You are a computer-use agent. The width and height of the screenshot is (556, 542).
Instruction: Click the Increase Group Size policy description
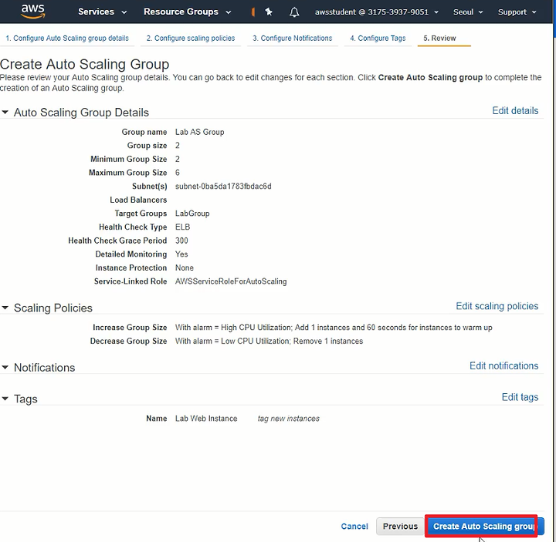(x=334, y=328)
